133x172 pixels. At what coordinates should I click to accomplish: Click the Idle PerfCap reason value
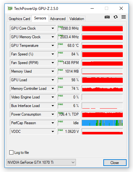[69, 123]
